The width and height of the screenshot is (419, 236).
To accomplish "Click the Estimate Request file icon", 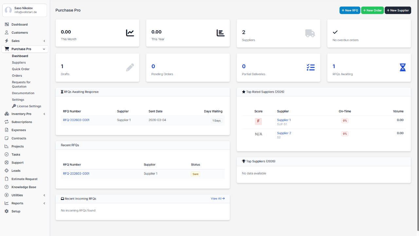I will click(7, 179).
